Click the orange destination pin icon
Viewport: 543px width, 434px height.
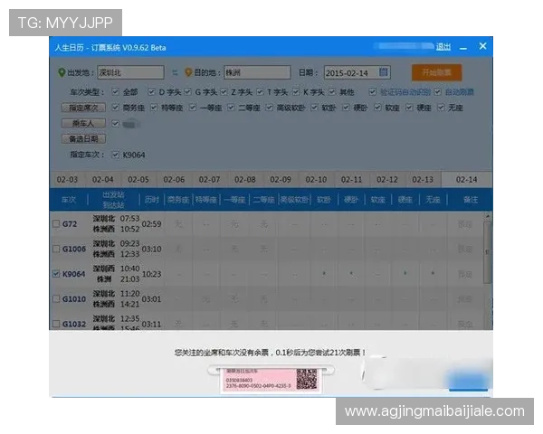188,72
